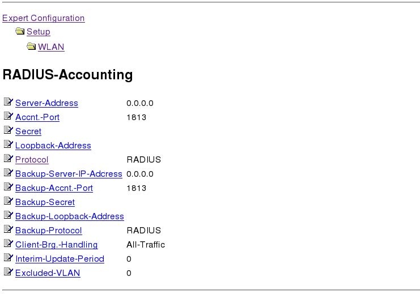
Task: Click the edit icon beside Server-Address
Action: coord(9,102)
